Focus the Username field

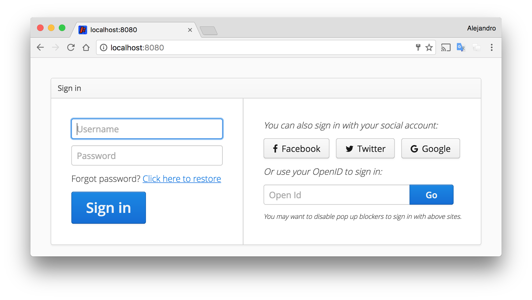(147, 129)
